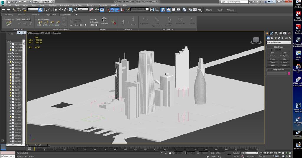
Task: Switch to the Freeform ribbon tab
Action: [x=22, y=14]
